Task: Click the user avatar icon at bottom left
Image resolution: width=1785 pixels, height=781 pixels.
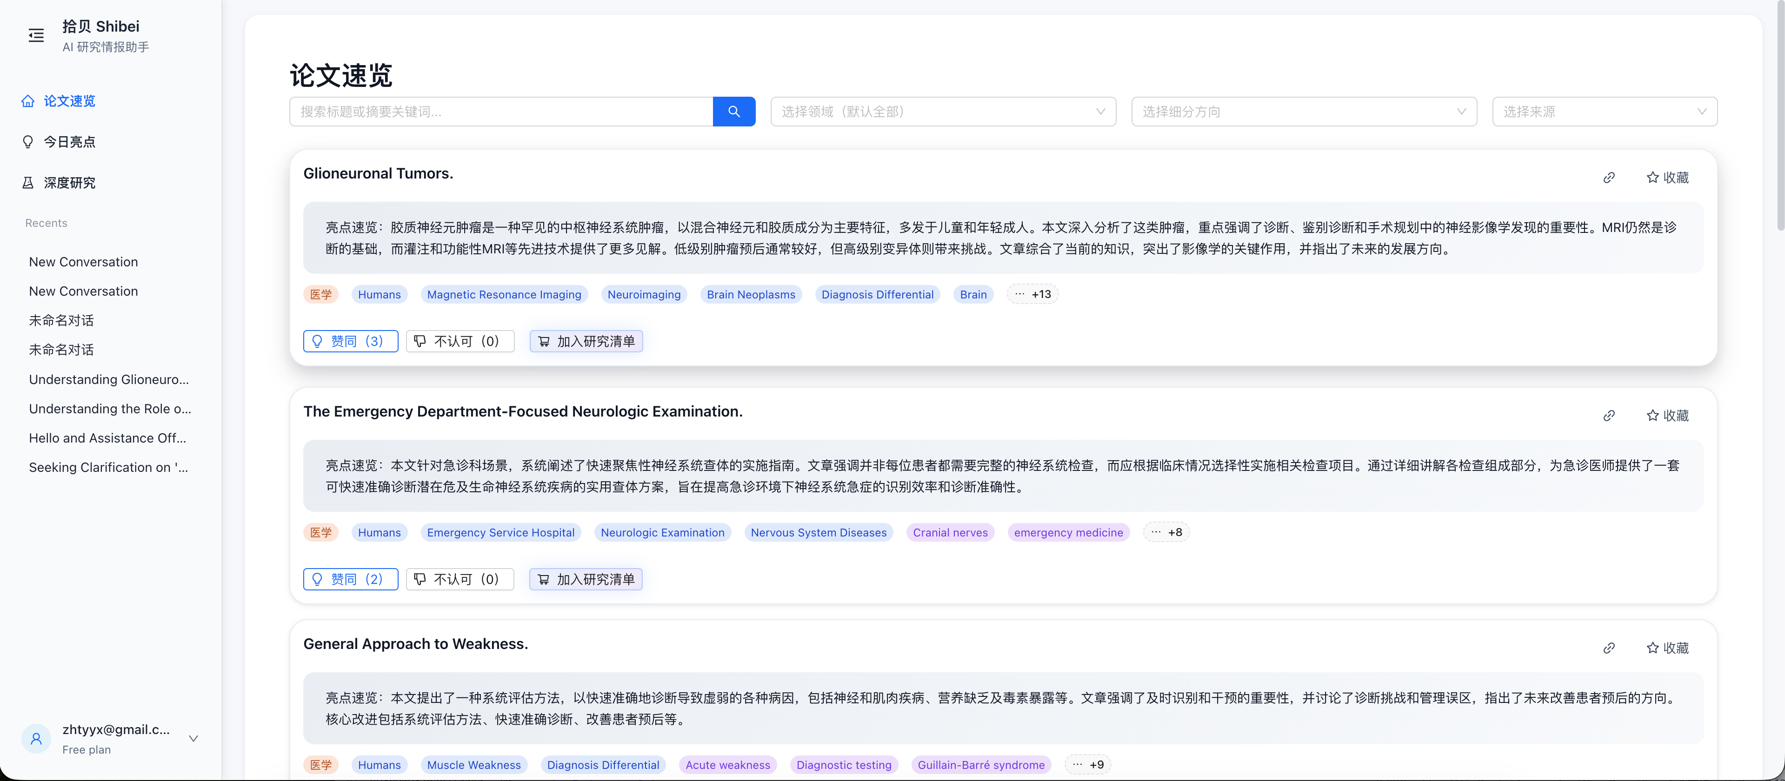Action: tap(36, 739)
